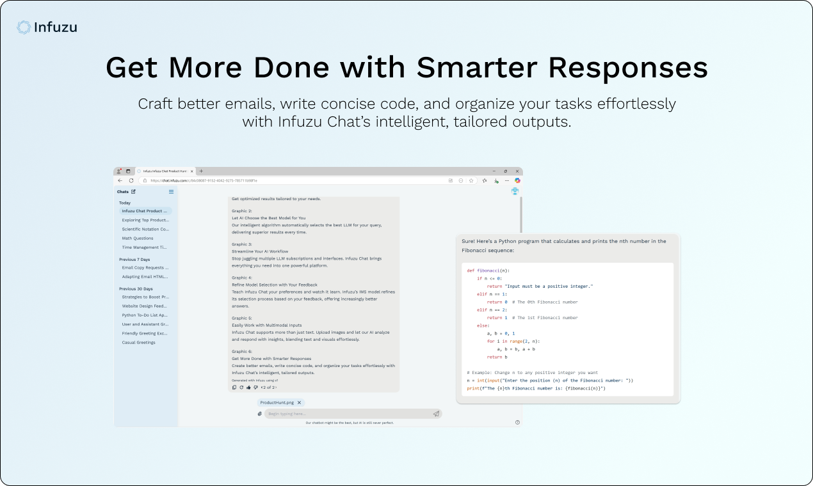Click the help question mark icon
Screen dimensions: 813x486
517,422
